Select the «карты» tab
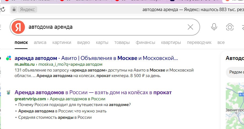 tap(102, 43)
